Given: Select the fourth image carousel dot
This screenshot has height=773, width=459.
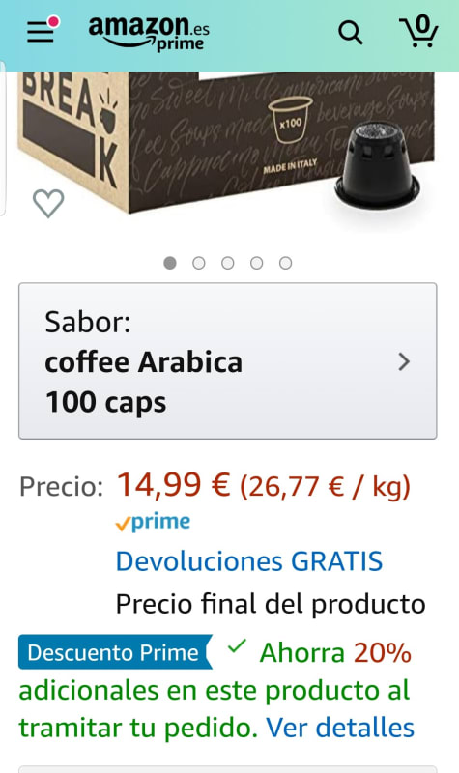Looking at the screenshot, I should (x=256, y=263).
